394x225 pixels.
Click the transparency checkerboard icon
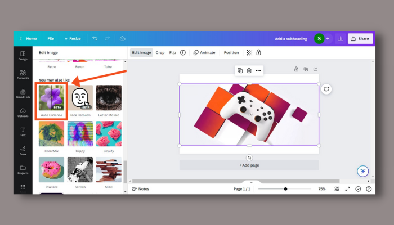click(x=249, y=52)
